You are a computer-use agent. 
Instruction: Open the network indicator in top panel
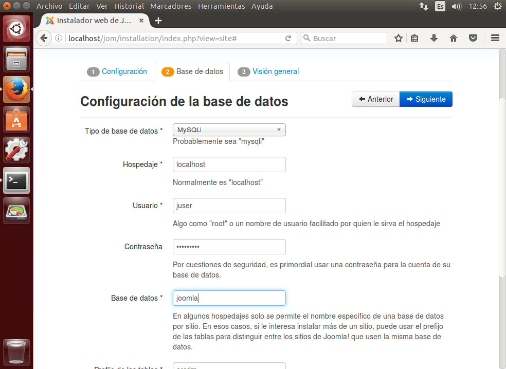tap(424, 6)
